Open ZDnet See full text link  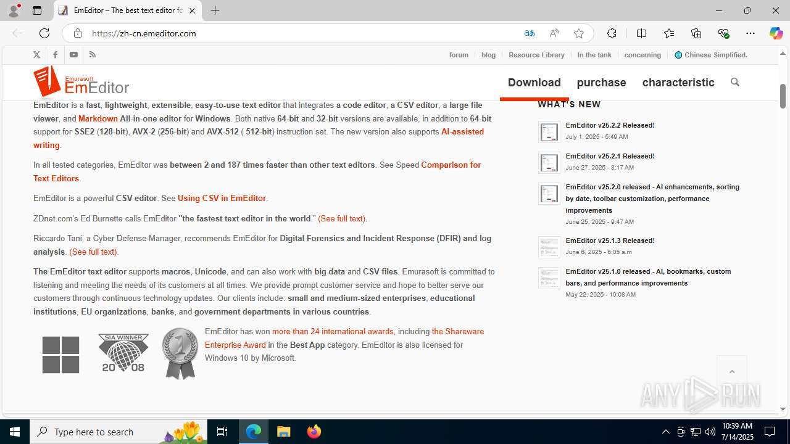(x=341, y=219)
